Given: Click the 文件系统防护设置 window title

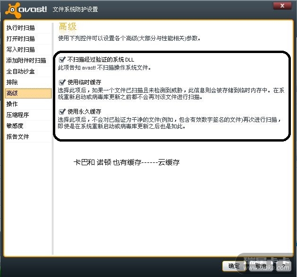Looking at the screenshot, I should click(x=75, y=9).
